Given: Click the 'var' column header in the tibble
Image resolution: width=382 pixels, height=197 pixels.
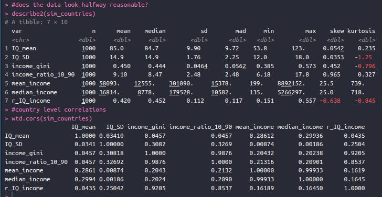Looking at the screenshot, I should coord(17,31).
